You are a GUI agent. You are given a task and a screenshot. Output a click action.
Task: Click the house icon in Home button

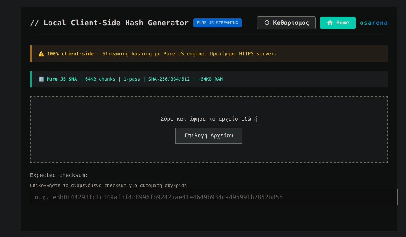(x=330, y=23)
